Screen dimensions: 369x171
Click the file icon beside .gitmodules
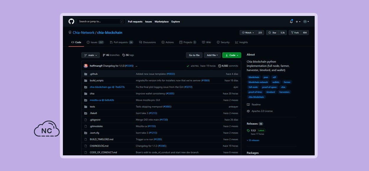coord(86,126)
